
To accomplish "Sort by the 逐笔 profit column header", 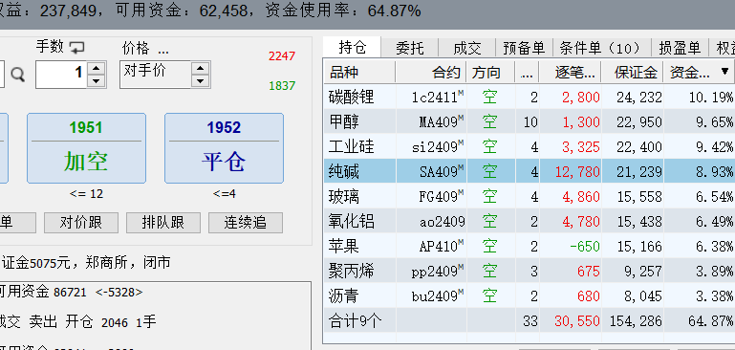I will (x=570, y=73).
